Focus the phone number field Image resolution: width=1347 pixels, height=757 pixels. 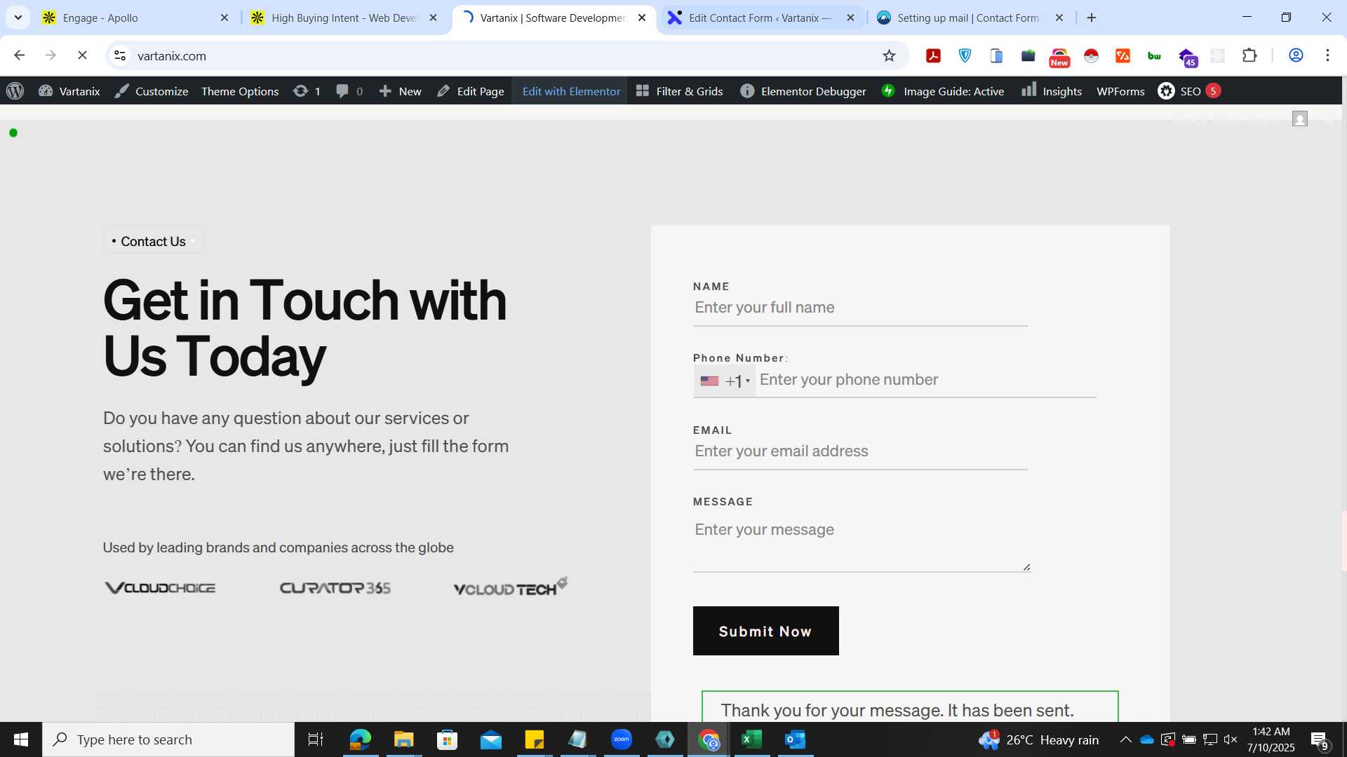click(x=926, y=380)
